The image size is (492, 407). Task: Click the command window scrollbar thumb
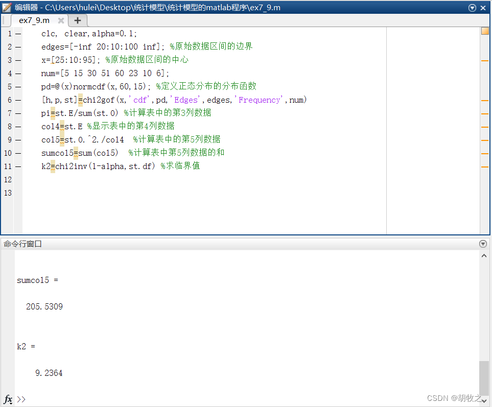point(484,378)
